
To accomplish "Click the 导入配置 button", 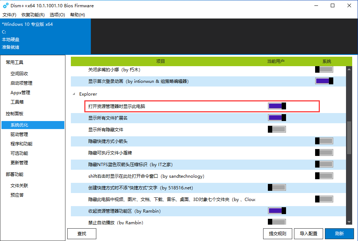I will click(x=308, y=234).
